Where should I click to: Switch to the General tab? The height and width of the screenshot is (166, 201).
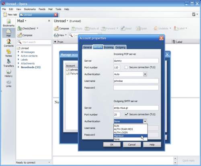tap(87, 47)
